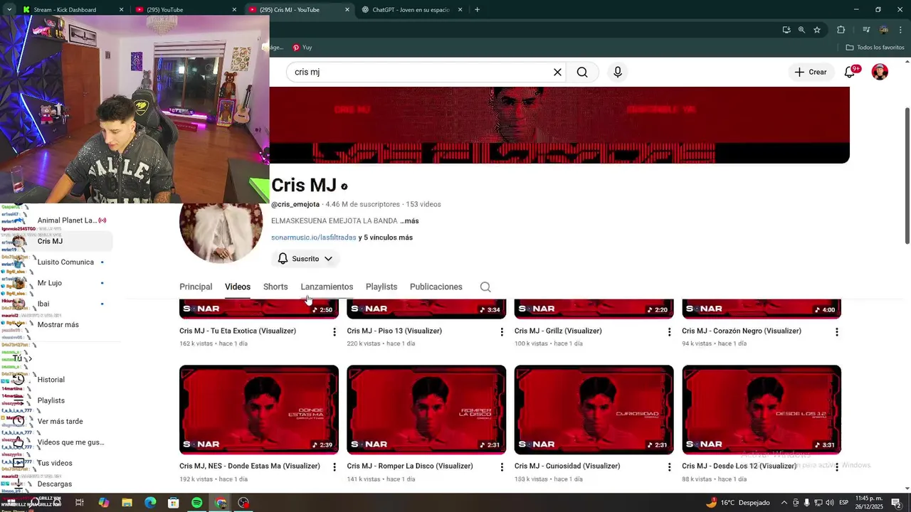Close the ChatGPT browser tab
This screenshot has width=911, height=512.
460,10
